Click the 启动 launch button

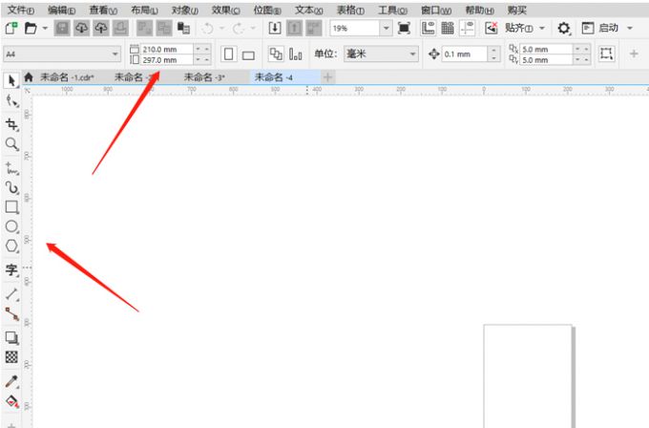[x=600, y=28]
